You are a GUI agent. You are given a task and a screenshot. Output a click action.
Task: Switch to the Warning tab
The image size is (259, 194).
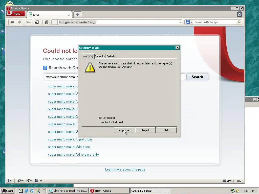click(x=88, y=56)
